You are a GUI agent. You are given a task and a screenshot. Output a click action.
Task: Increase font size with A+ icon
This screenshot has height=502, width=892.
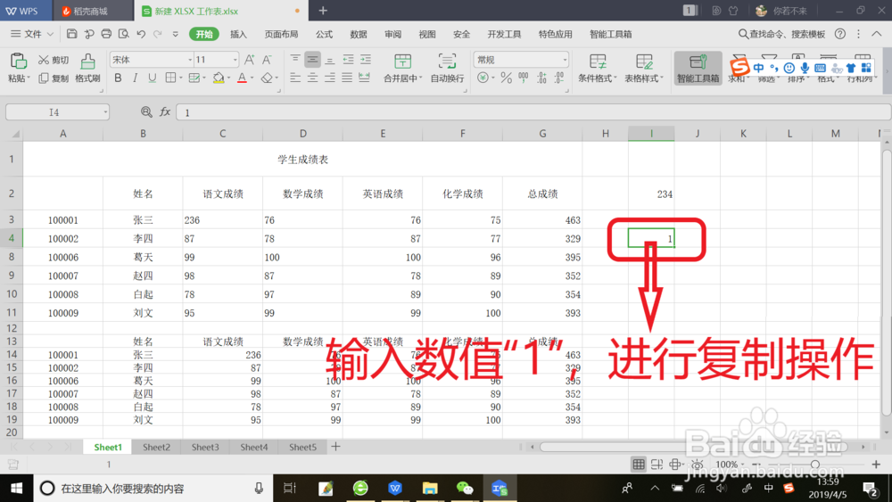249,60
